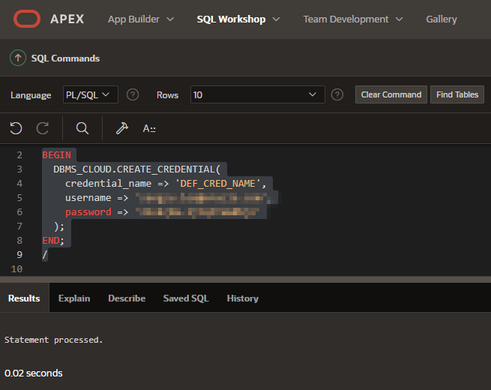This screenshot has width=491, height=390.
Task: Expand the Team Development menu
Action: click(353, 19)
